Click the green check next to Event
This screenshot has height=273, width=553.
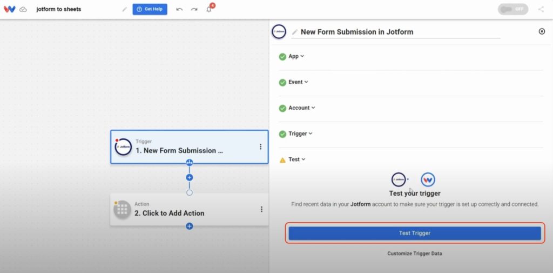282,83
